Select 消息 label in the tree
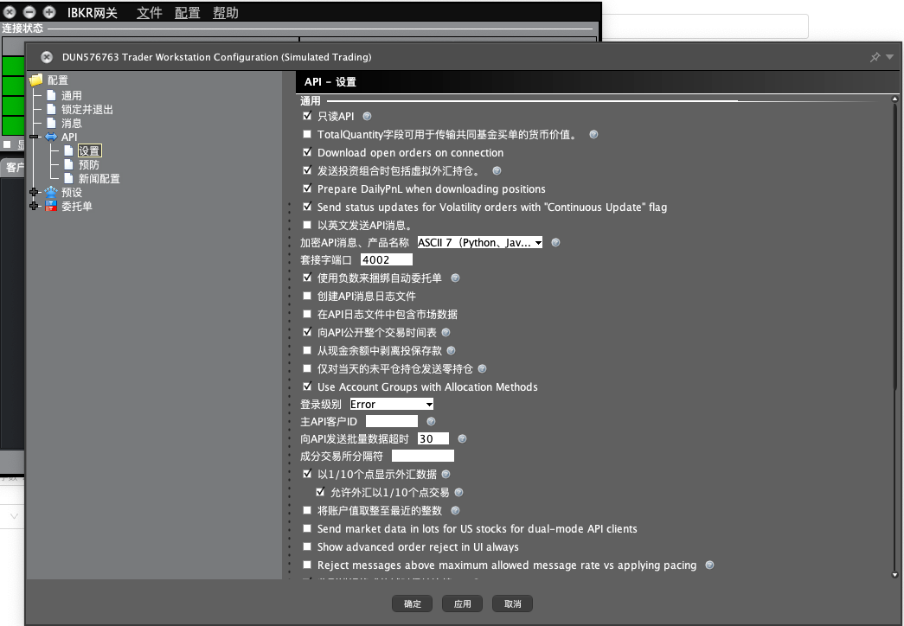The width and height of the screenshot is (904, 626). [x=72, y=124]
